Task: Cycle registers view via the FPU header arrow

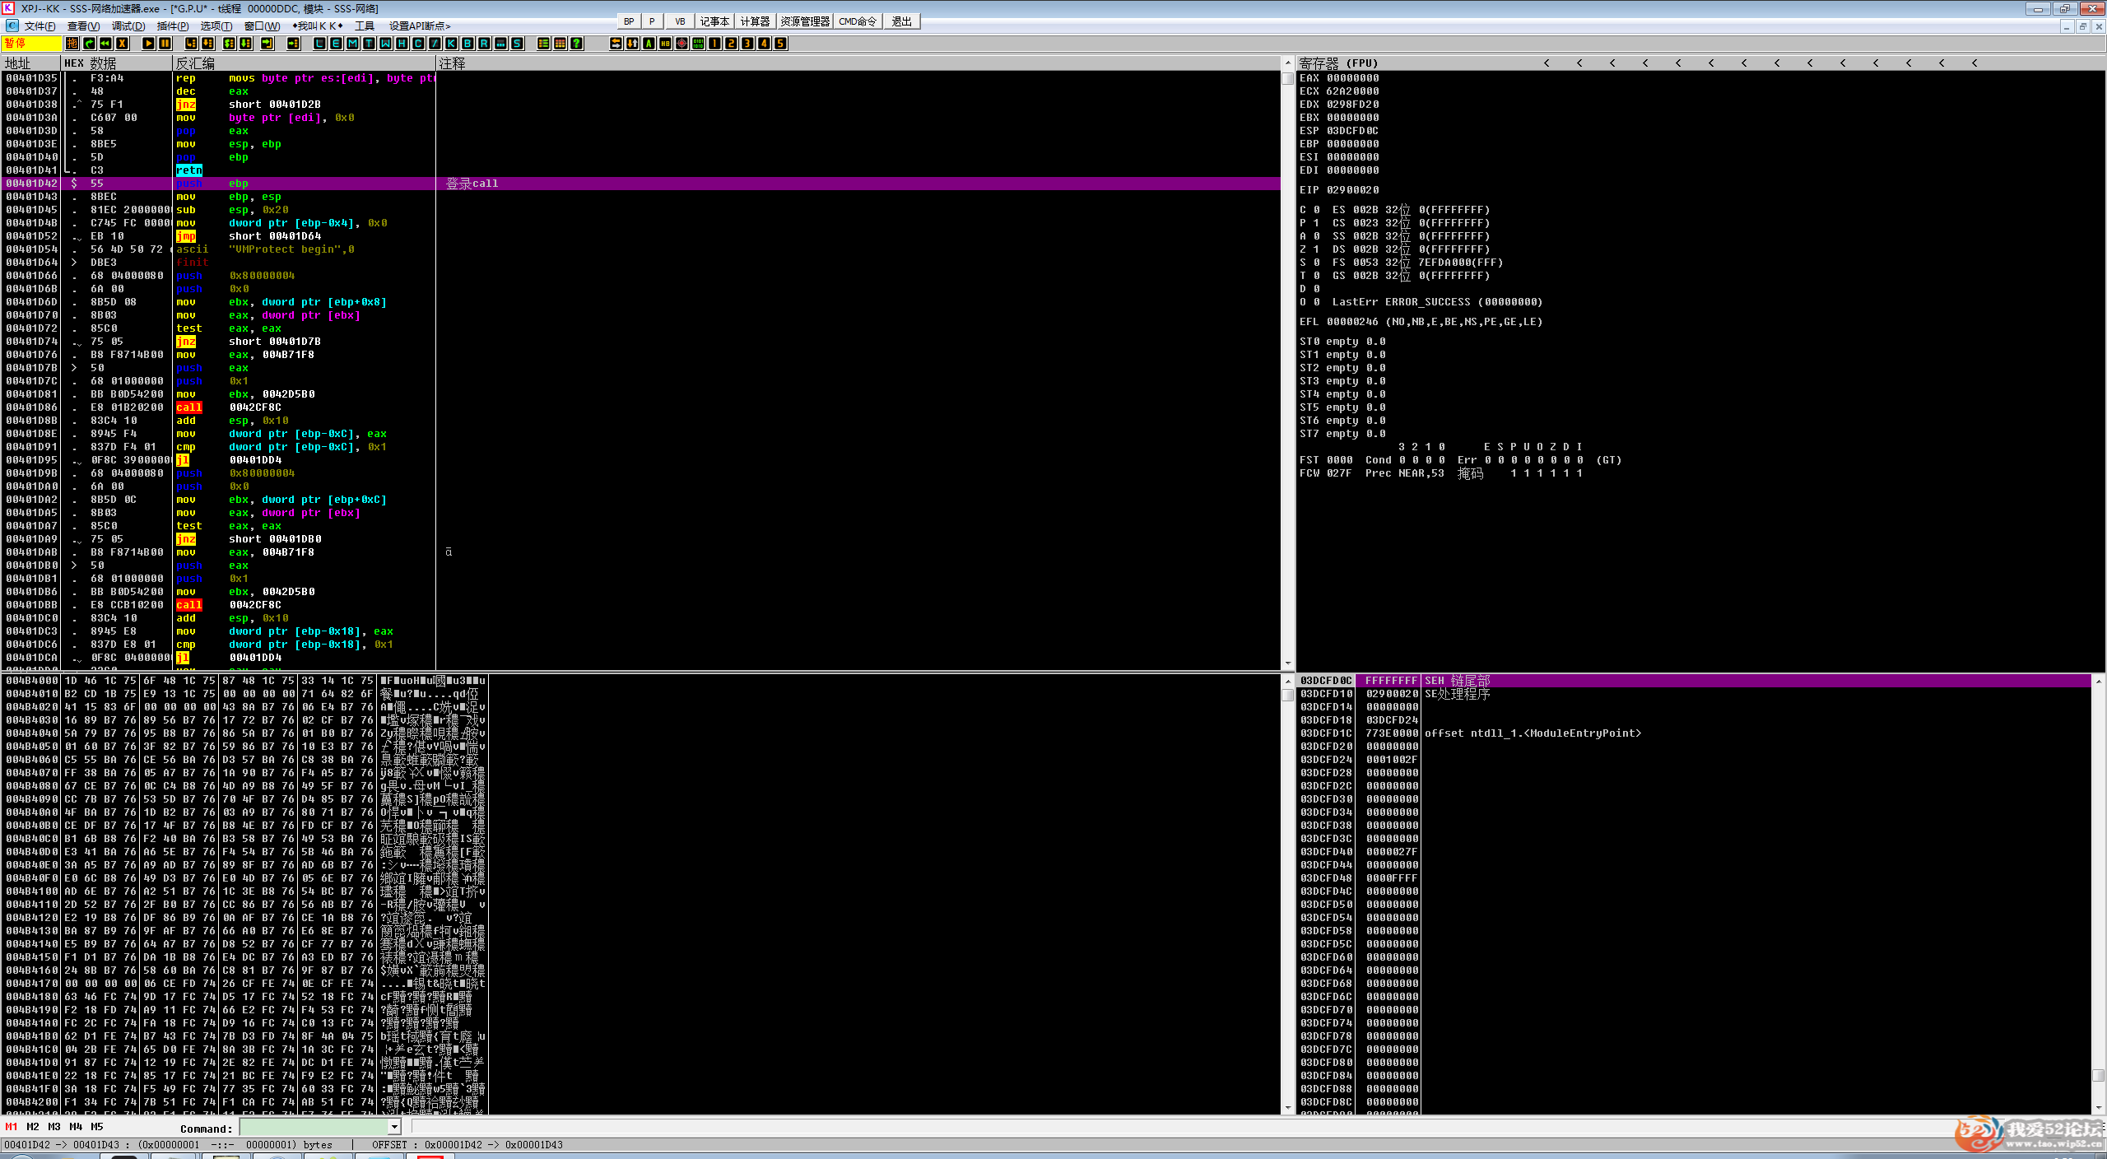Action: coord(1547,63)
